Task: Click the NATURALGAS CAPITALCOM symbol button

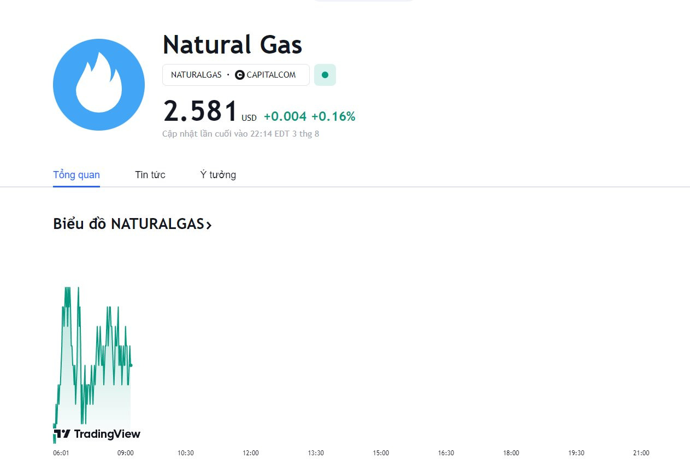Action: pos(235,75)
